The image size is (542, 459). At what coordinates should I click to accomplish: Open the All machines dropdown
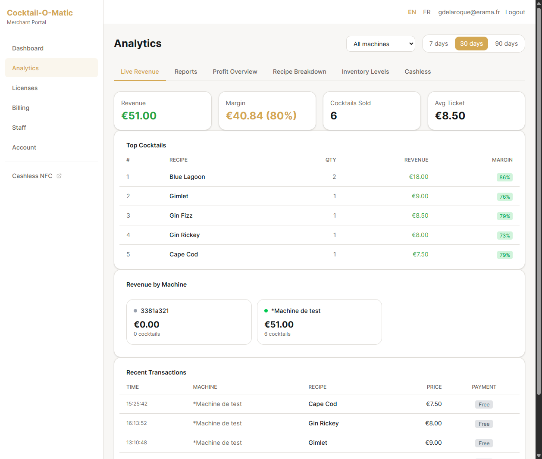pyautogui.click(x=381, y=44)
